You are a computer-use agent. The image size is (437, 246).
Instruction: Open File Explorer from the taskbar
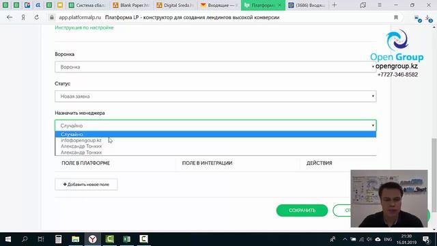pyautogui.click(x=75, y=239)
